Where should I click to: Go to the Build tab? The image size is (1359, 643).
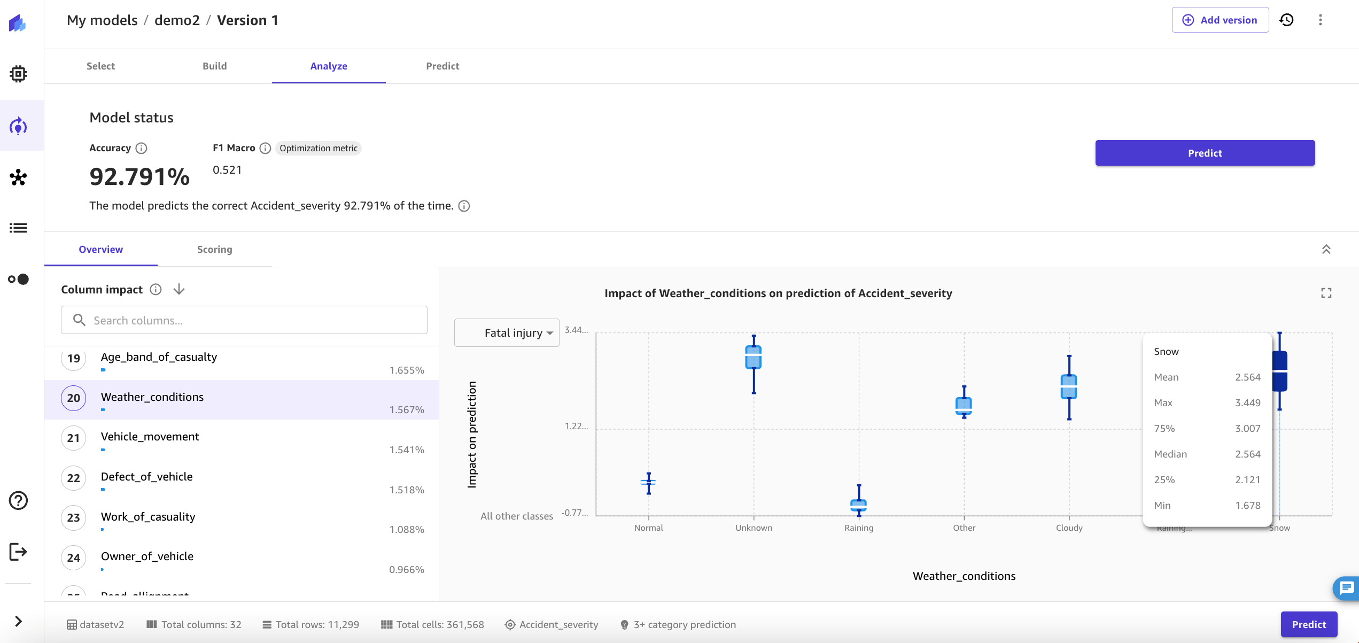click(214, 66)
